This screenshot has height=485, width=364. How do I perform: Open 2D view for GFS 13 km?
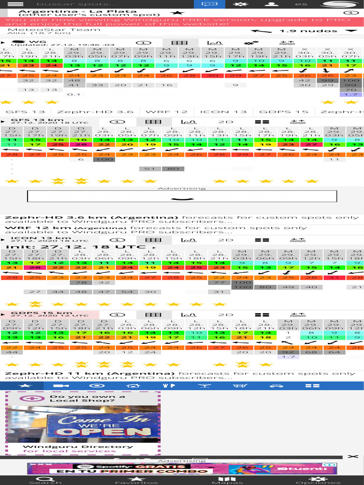tap(226, 122)
